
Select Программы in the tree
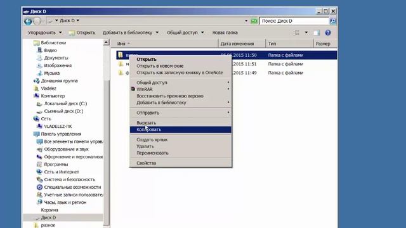tap(56, 165)
